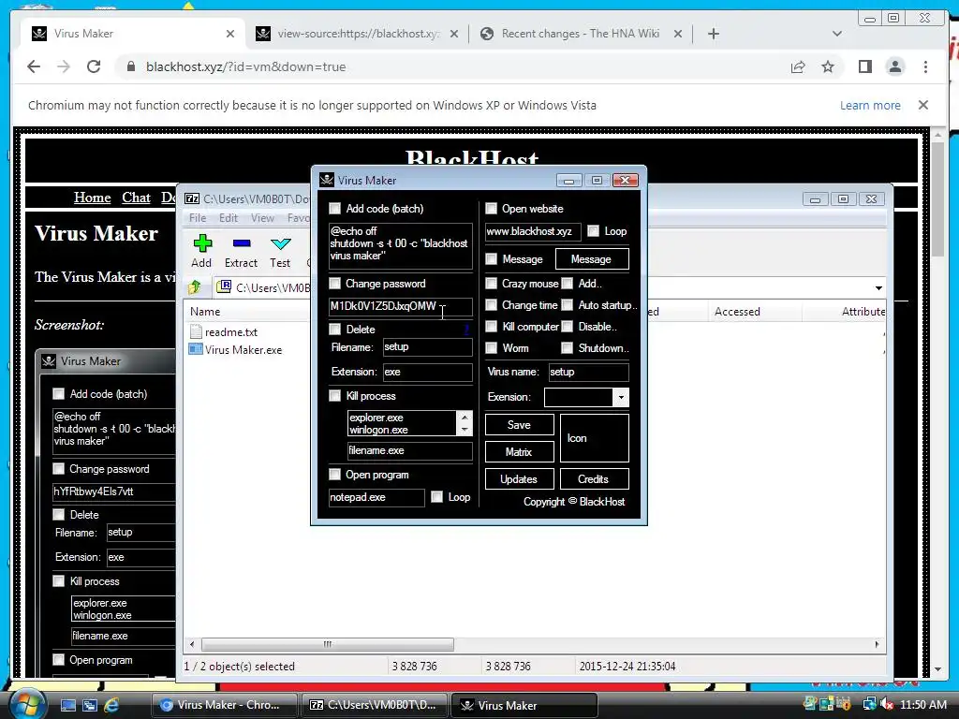This screenshot has height=719, width=959.
Task: Tick the Worm checkbox
Action: pyautogui.click(x=491, y=347)
